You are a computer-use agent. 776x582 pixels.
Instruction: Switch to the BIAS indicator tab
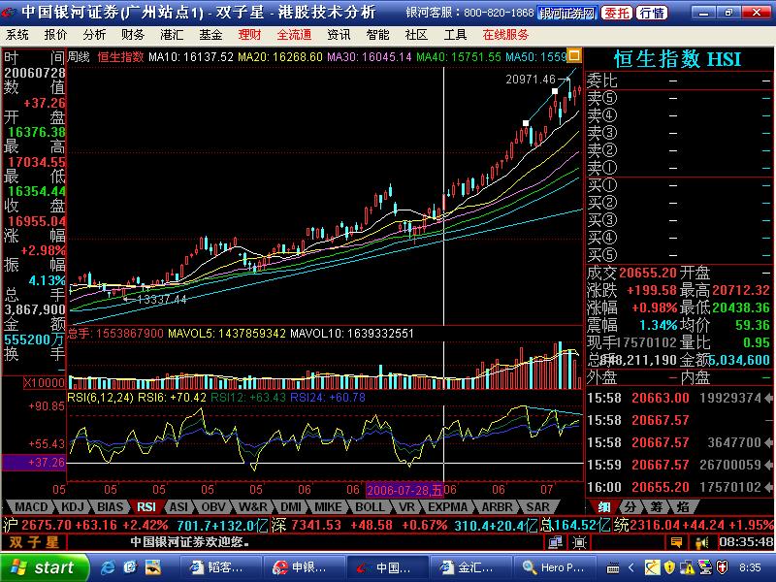110,506
